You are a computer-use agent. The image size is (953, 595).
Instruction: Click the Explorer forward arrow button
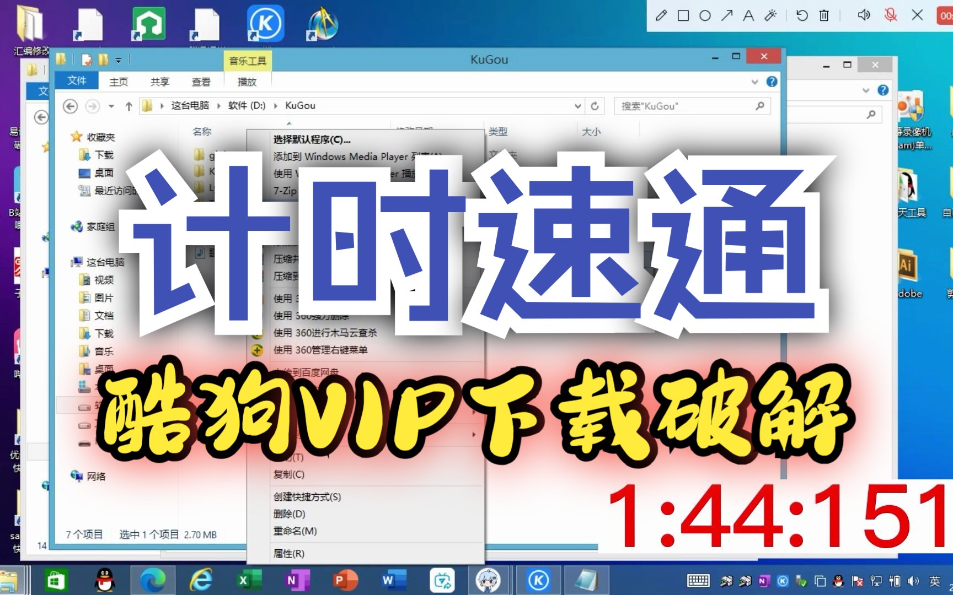click(93, 106)
